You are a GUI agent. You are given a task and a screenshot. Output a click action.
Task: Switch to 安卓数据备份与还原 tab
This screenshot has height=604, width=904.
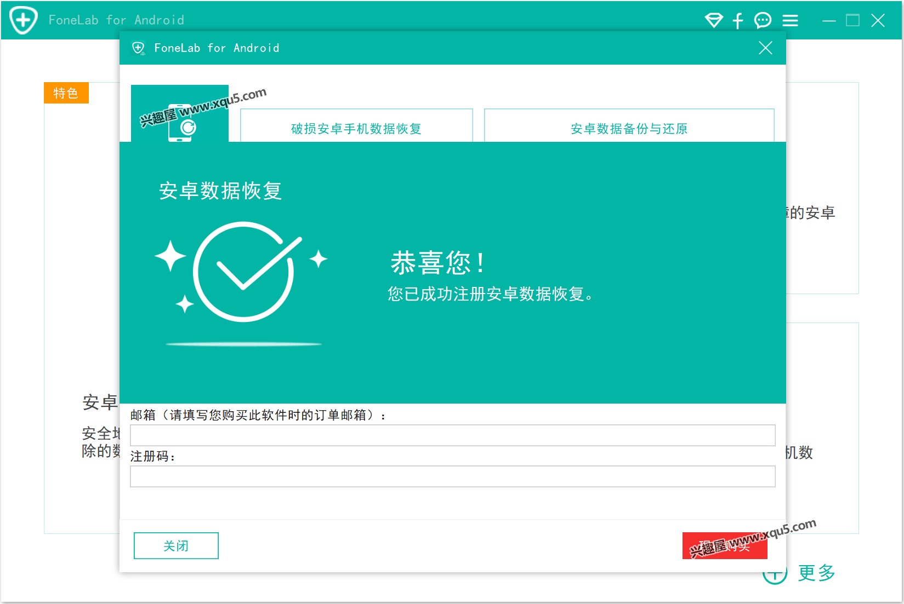[629, 126]
